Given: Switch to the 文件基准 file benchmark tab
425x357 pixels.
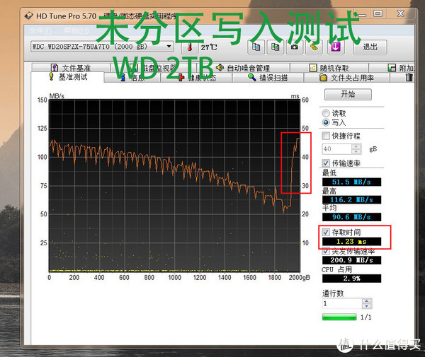Looking at the screenshot, I should (x=71, y=68).
